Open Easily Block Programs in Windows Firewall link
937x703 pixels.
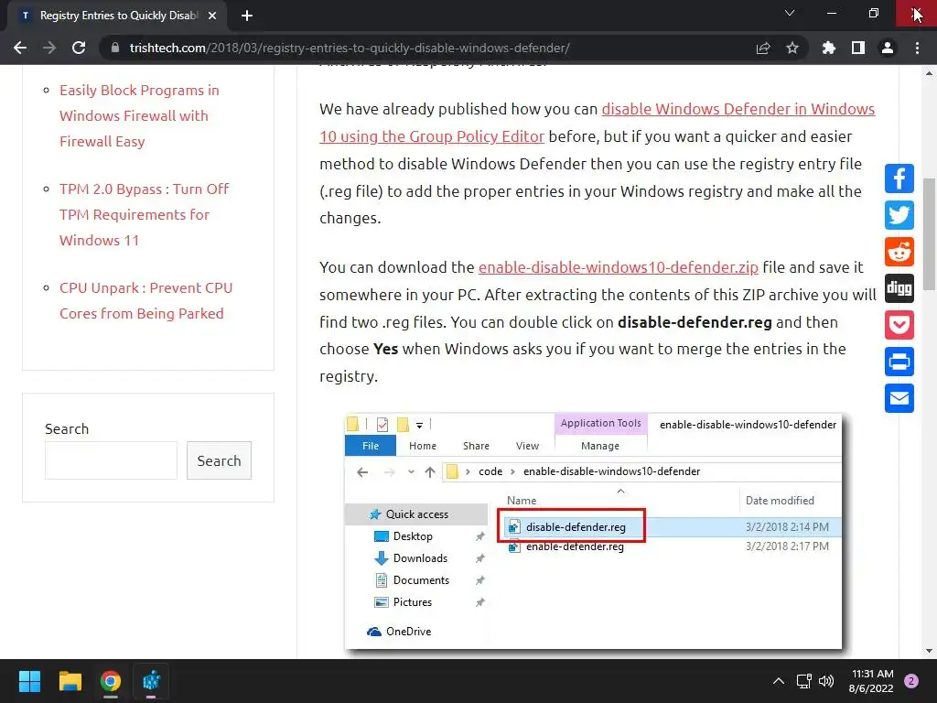tap(139, 116)
